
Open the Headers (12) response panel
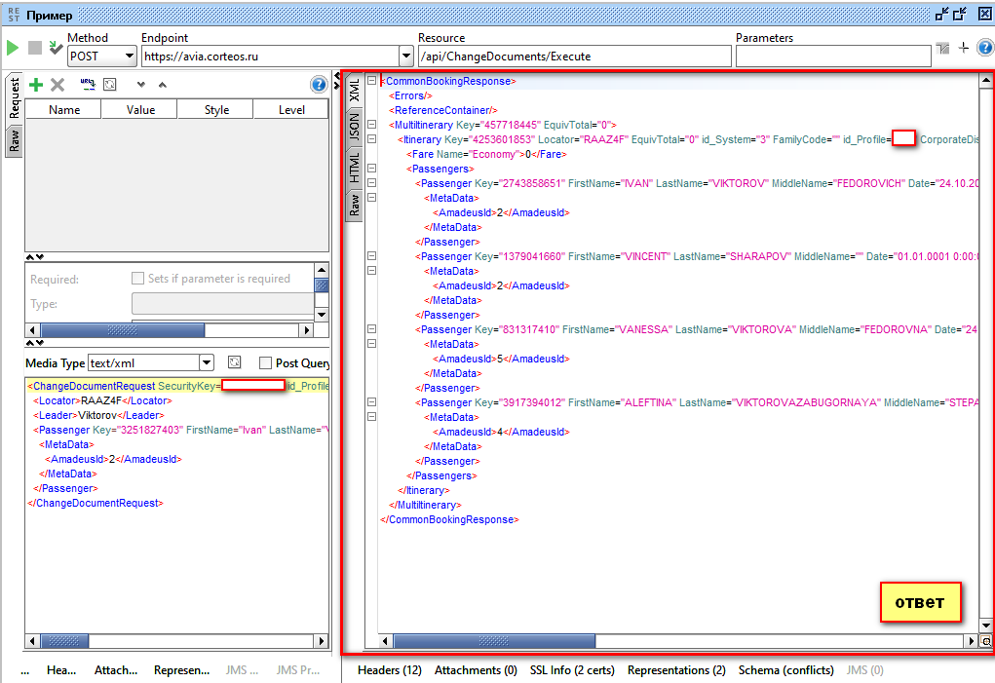[x=389, y=670]
